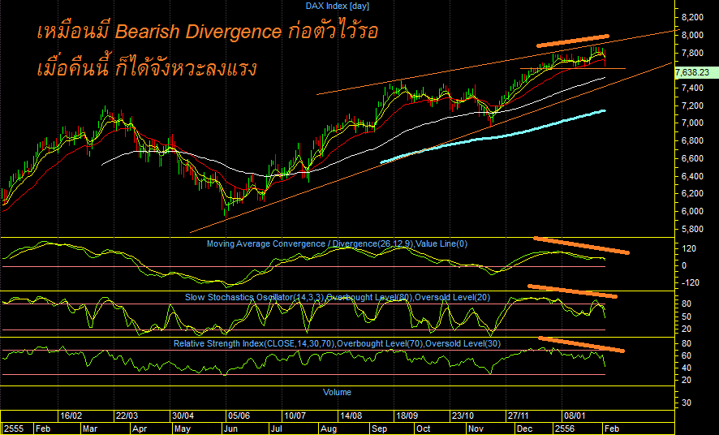Select the 05/06 date marker

239,416
